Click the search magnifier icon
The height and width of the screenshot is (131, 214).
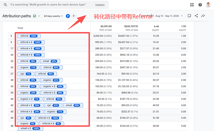pos(5,5)
